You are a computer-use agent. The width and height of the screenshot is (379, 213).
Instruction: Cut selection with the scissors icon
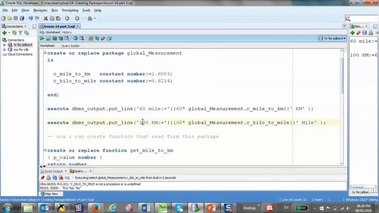tap(46, 18)
